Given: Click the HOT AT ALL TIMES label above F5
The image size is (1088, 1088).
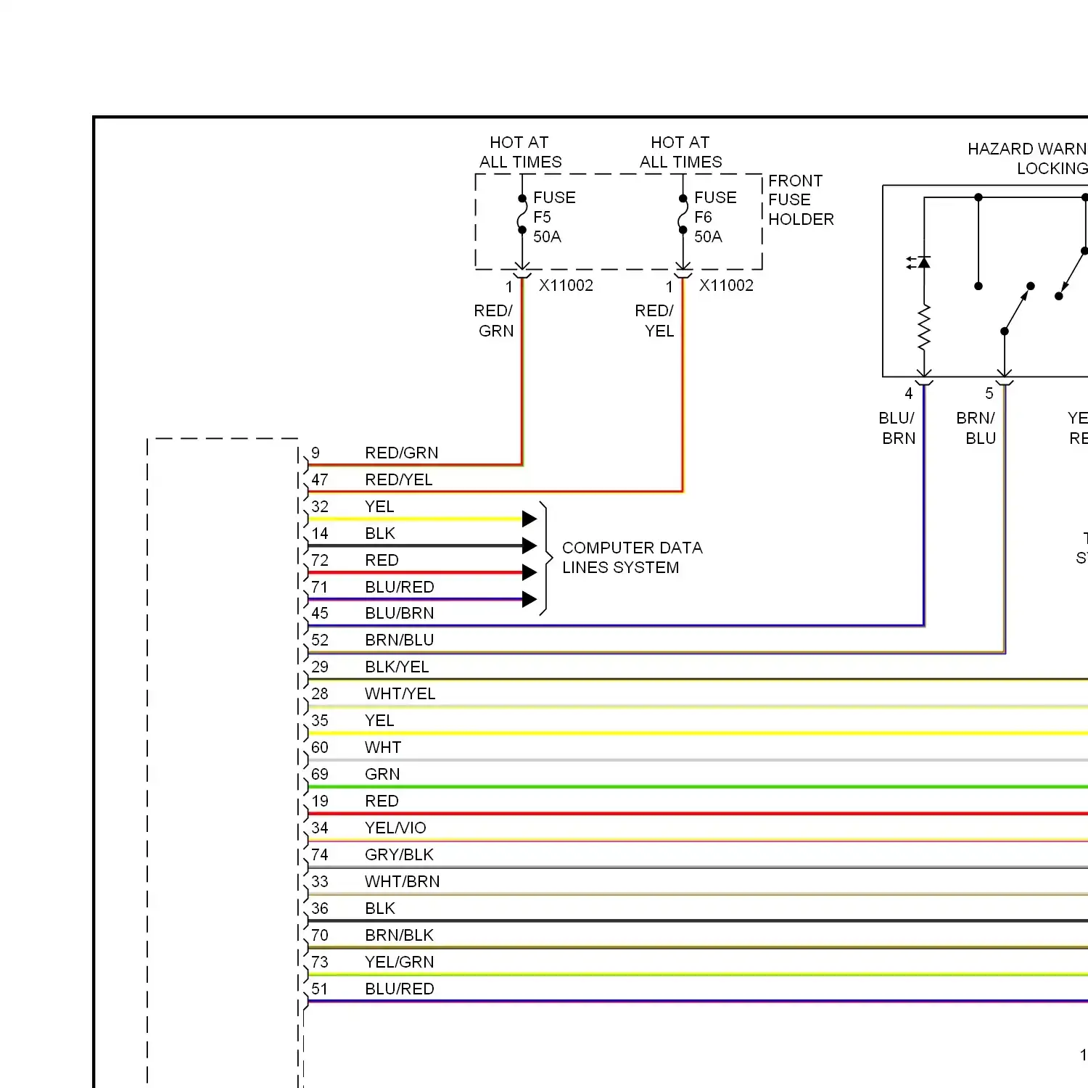Looking at the screenshot, I should pos(520,152).
